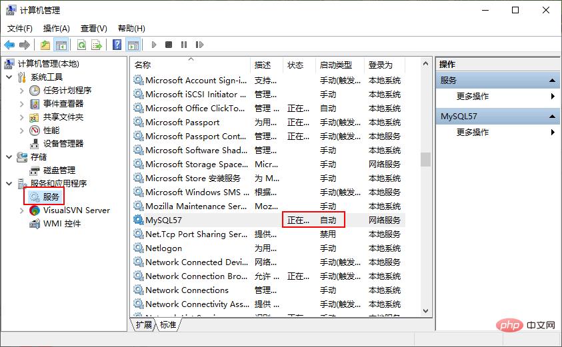Collapse the 服务 section in actions pane
The image size is (562, 347).
552,81
